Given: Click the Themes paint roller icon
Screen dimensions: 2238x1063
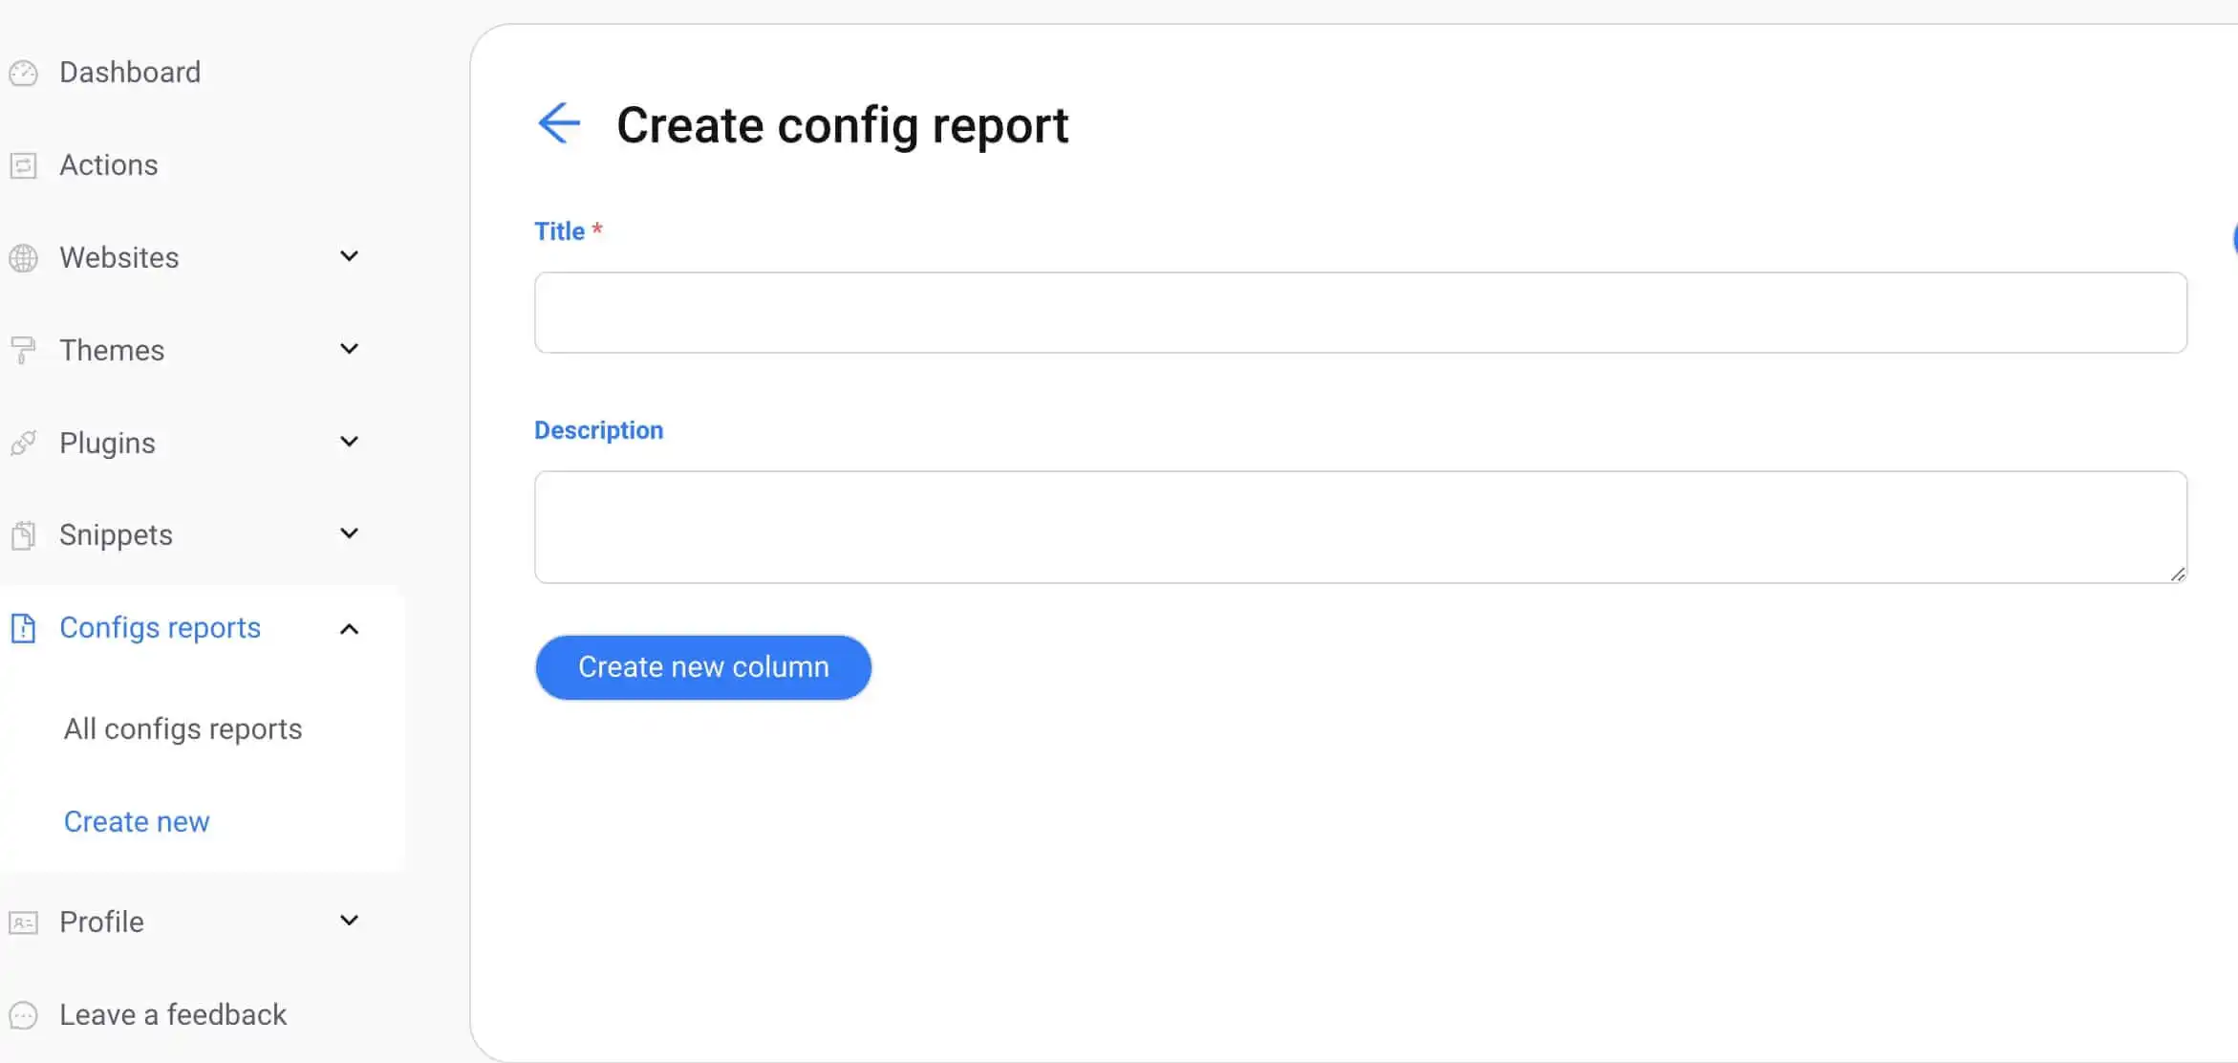Looking at the screenshot, I should 24,350.
